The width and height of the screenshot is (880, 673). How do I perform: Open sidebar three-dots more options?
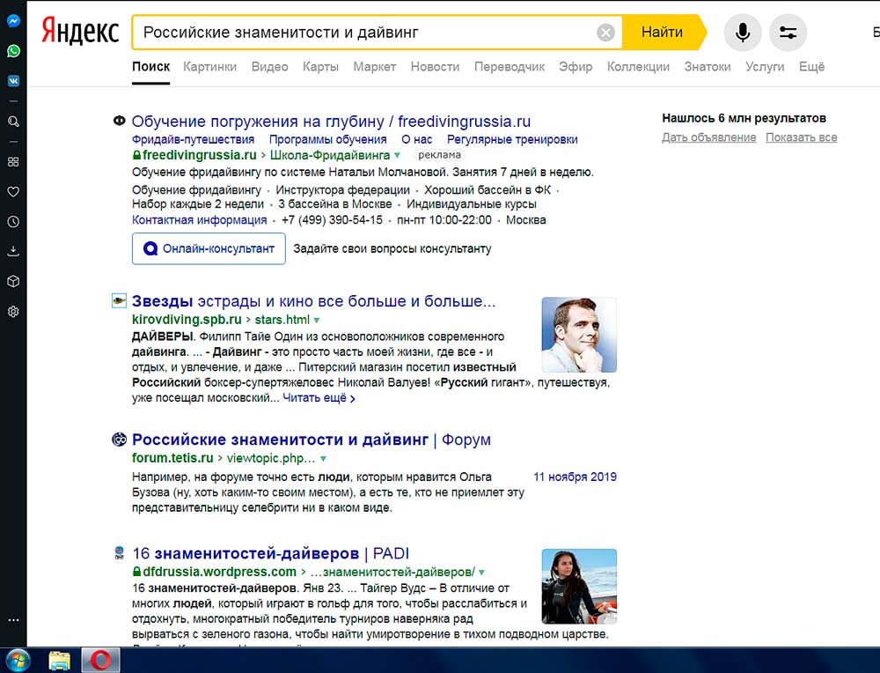coord(13,620)
